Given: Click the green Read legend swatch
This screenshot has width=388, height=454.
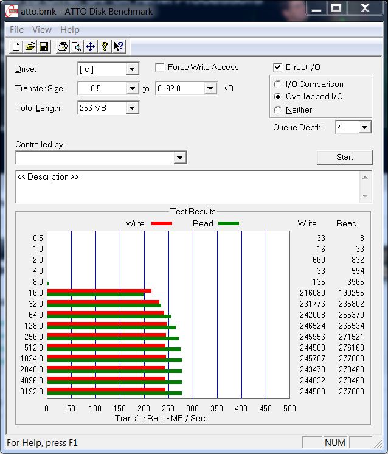Looking at the screenshot, I should click(229, 223).
